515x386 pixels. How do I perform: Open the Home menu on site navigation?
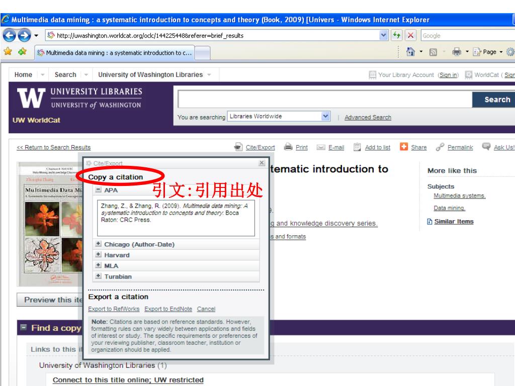tap(23, 74)
